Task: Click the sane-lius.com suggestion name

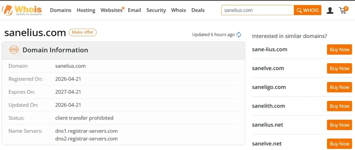Action: pos(269,50)
